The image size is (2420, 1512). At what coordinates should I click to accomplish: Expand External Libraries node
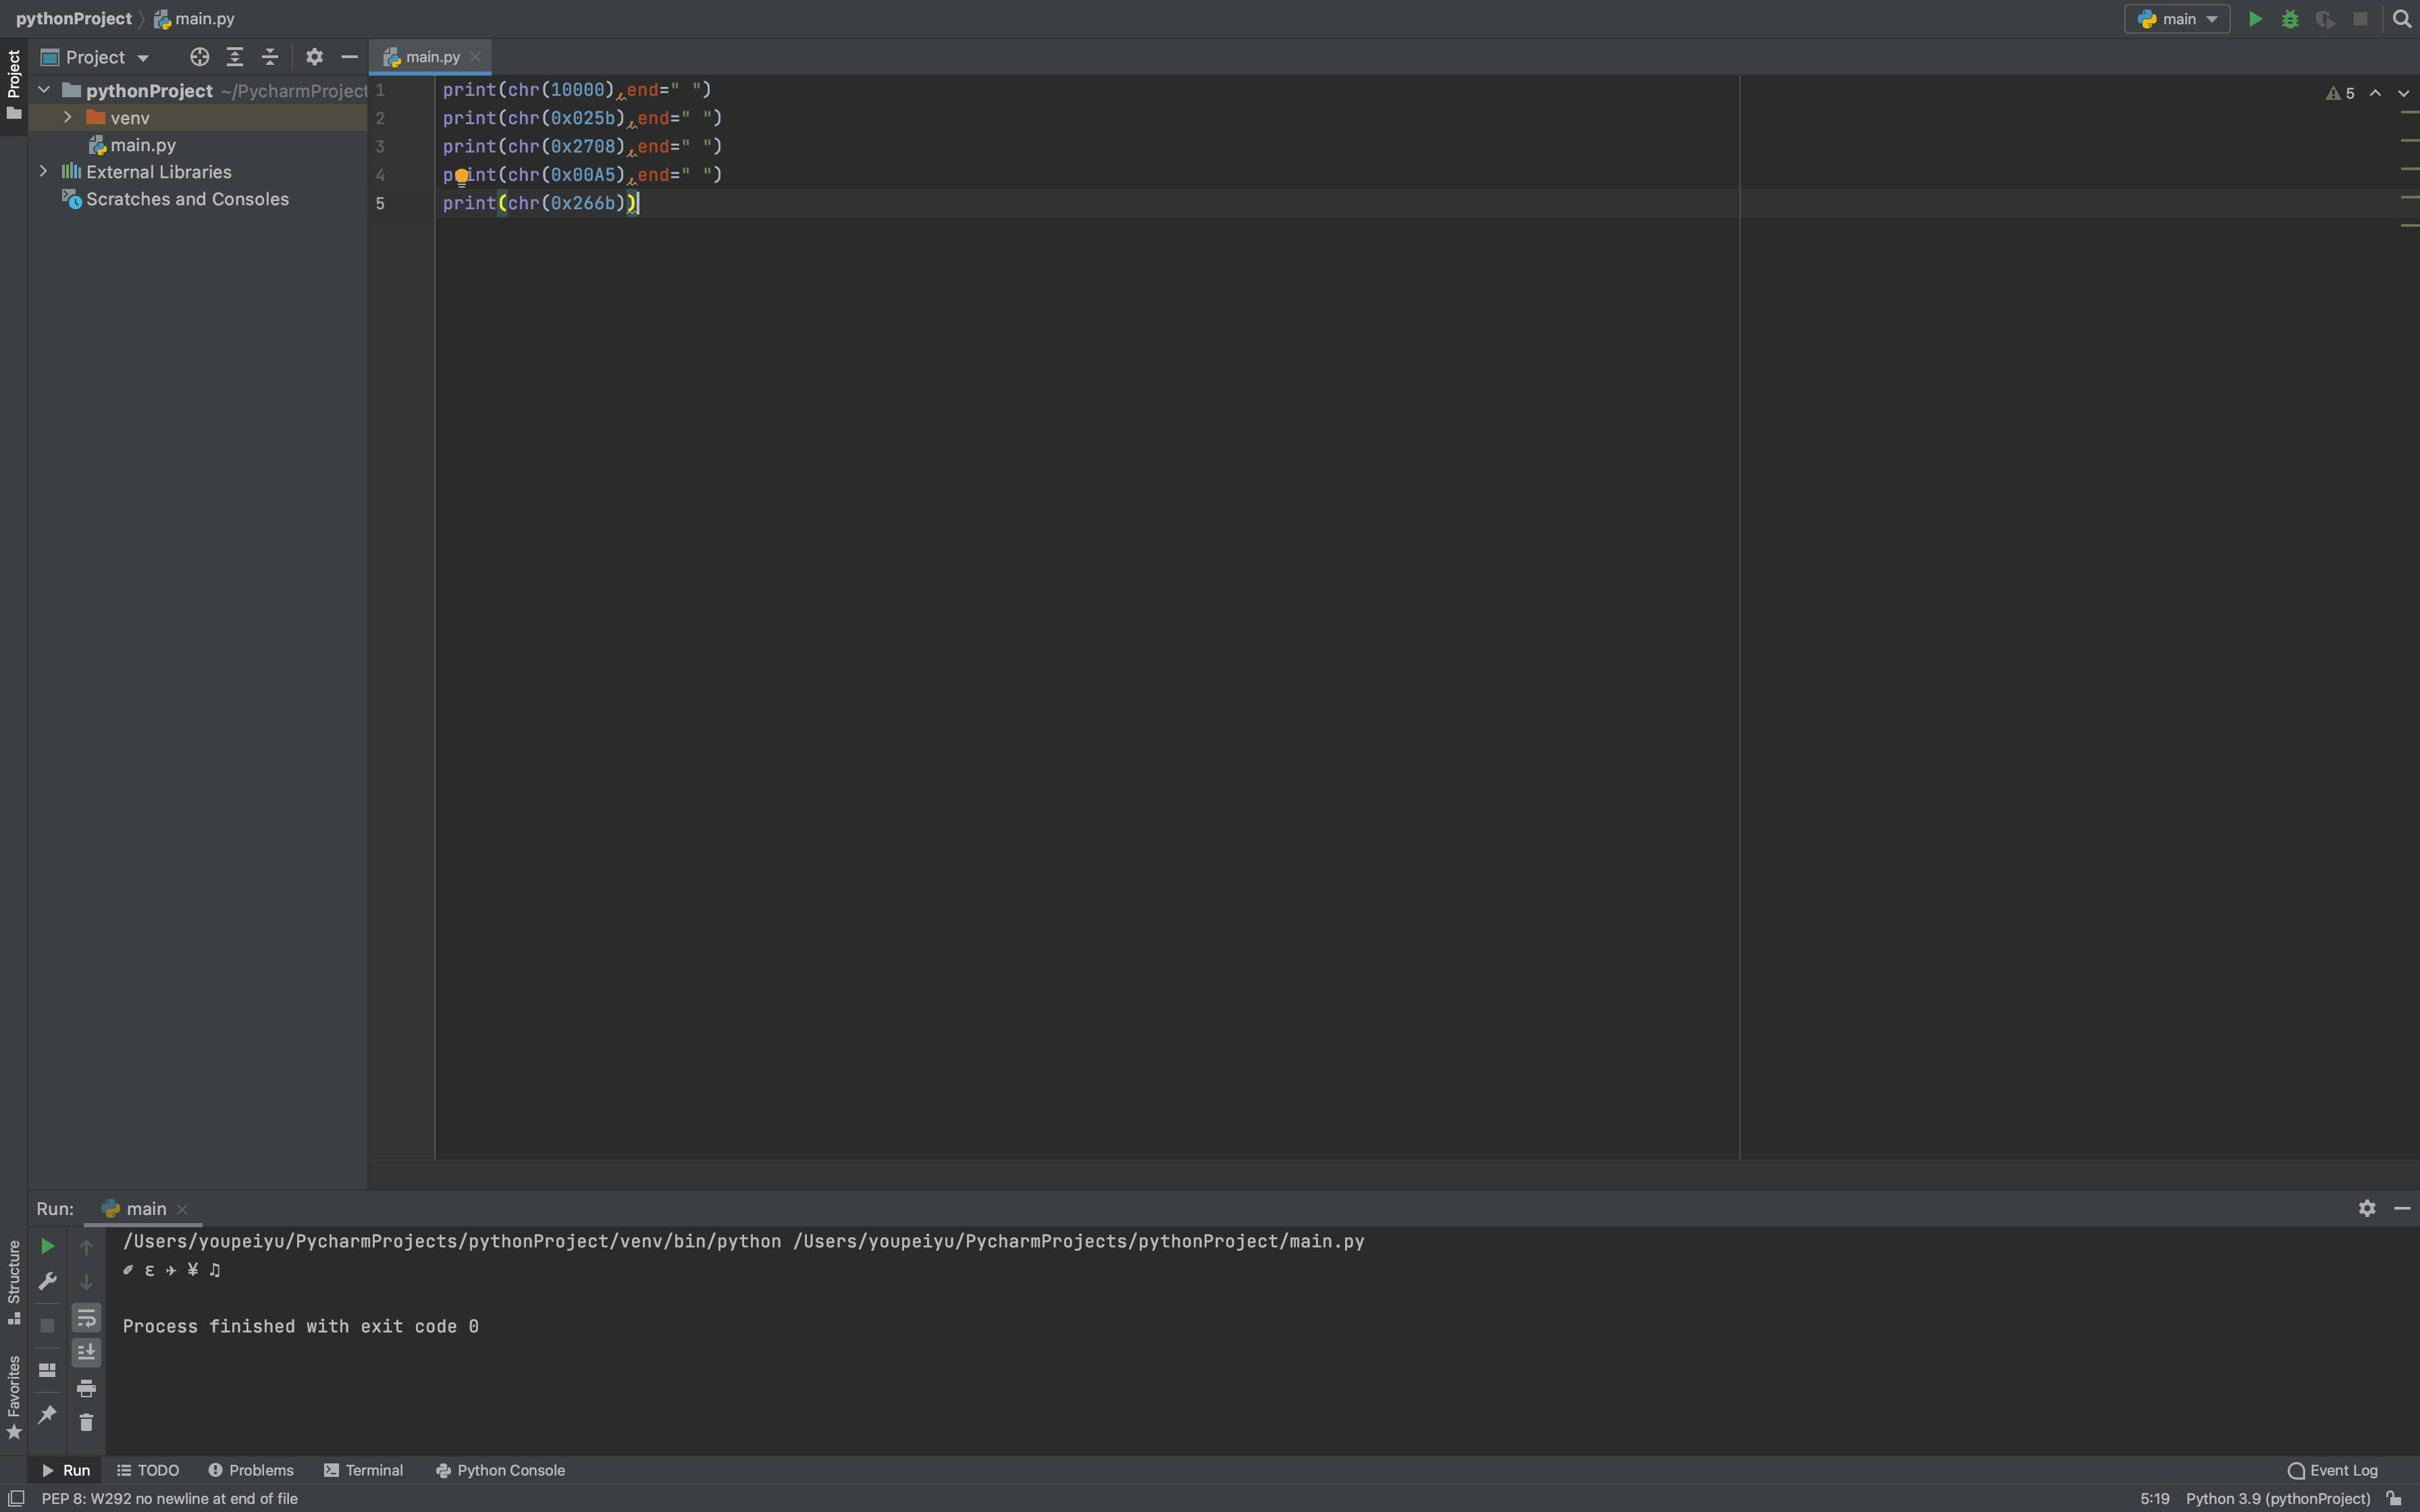[x=43, y=172]
